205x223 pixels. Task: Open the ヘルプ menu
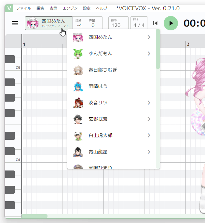coord(102,8)
